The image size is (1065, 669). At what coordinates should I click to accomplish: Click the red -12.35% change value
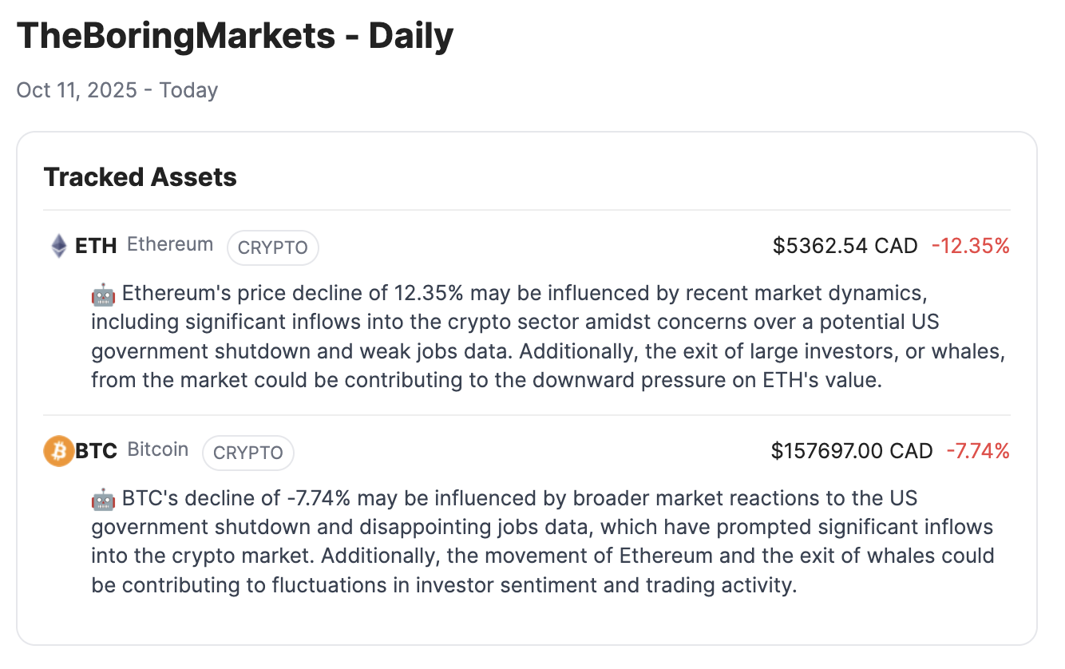(970, 246)
